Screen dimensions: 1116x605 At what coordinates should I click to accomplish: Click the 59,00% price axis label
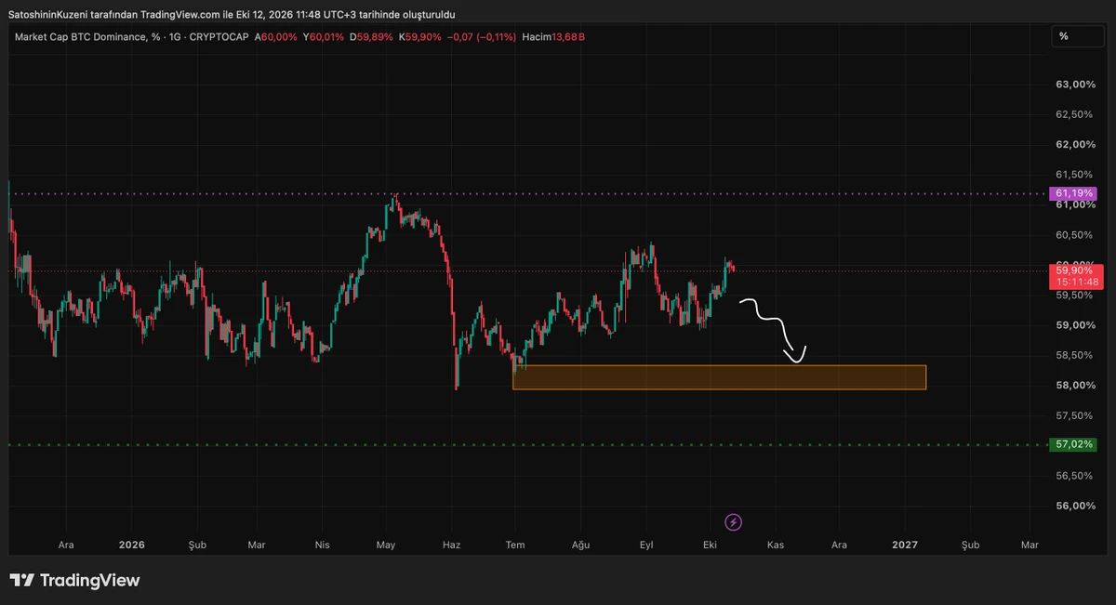1075,325
